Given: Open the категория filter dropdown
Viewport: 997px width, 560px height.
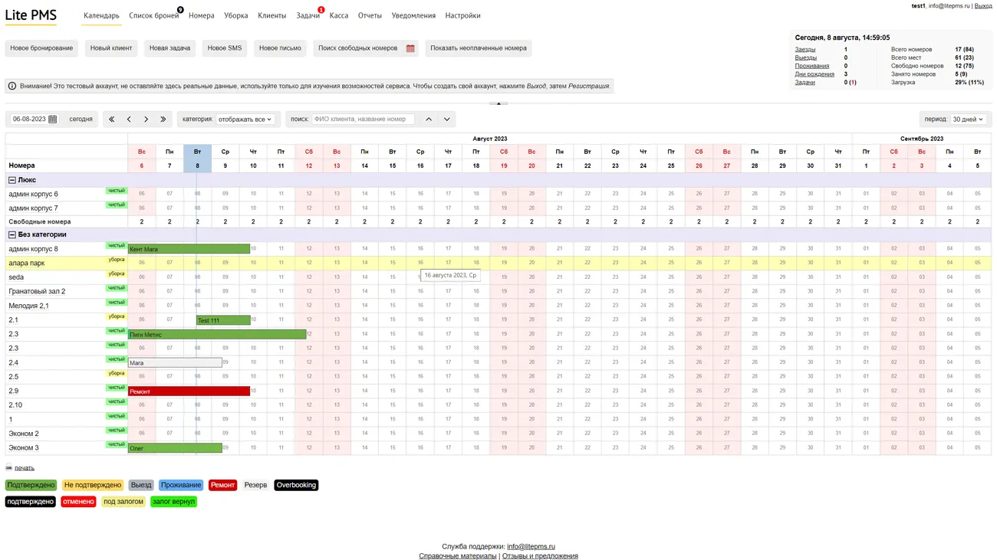Looking at the screenshot, I should pos(245,120).
